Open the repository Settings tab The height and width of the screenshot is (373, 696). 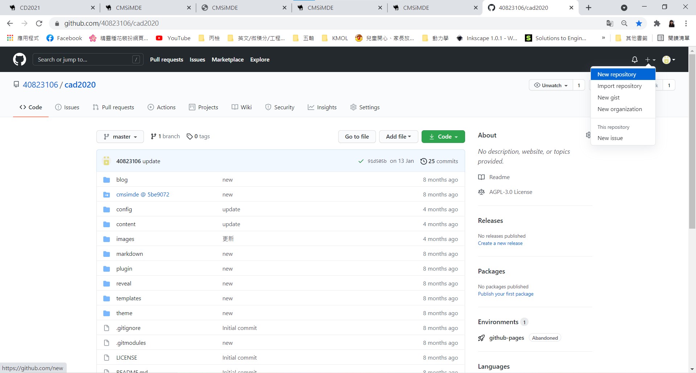[365, 107]
